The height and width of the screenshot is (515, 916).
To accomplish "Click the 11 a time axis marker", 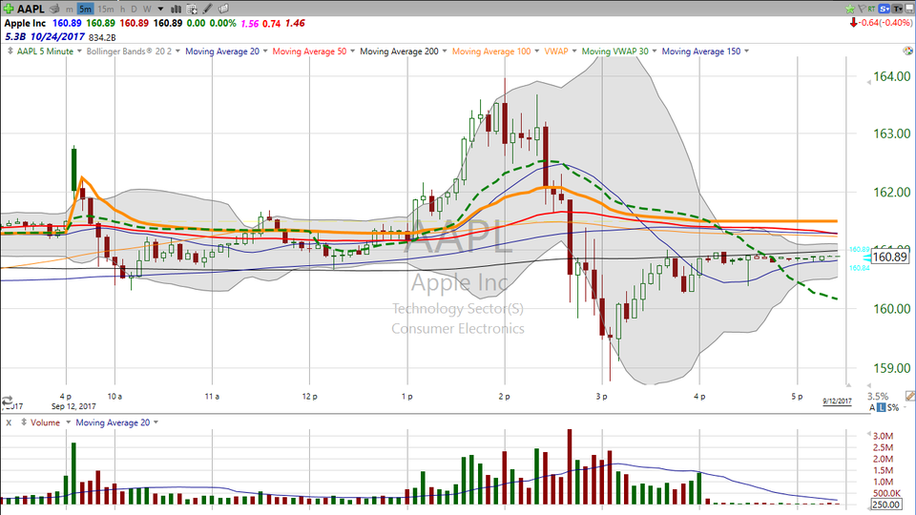I will pos(212,397).
